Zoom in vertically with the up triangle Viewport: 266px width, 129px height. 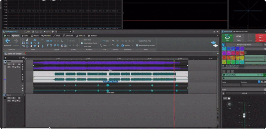(35, 40)
